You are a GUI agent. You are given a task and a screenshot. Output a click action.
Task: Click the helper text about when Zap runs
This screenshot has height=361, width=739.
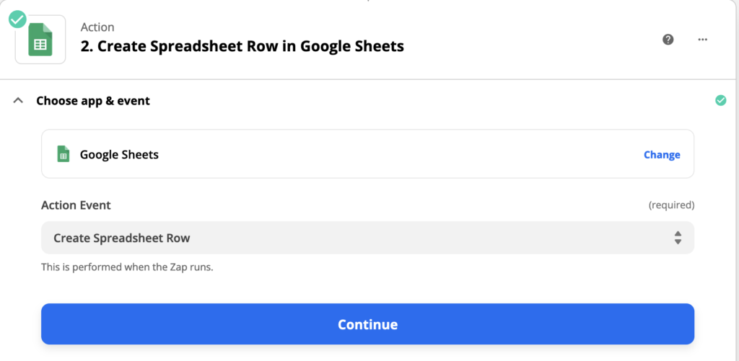tap(127, 268)
